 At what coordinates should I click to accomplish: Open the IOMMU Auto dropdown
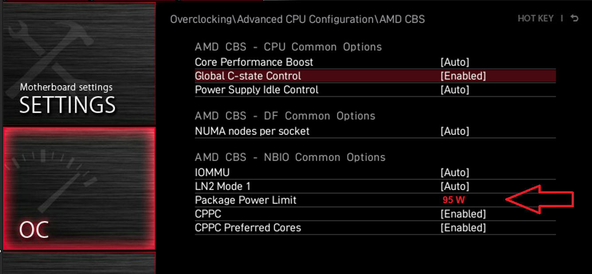[454, 173]
